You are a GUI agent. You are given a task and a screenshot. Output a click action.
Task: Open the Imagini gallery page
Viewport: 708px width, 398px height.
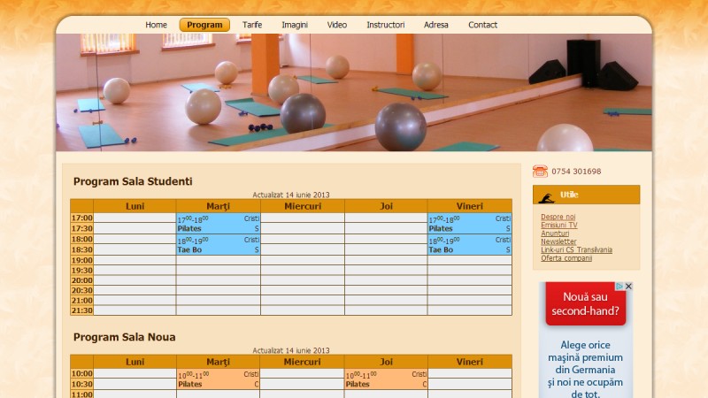pos(295,25)
